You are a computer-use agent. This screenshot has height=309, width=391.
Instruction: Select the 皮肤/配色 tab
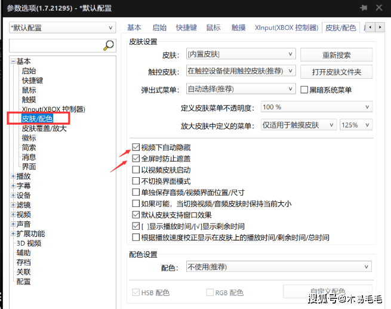(341, 27)
